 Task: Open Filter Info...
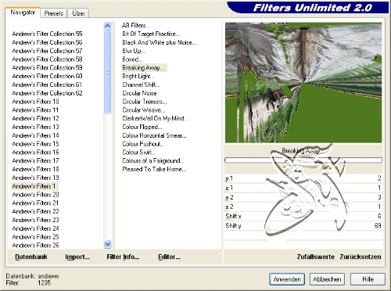coord(123,257)
